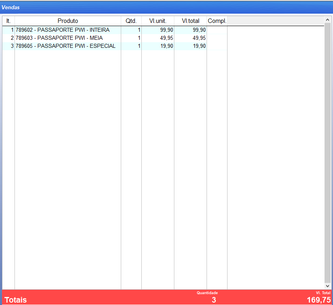Viewport: 333px width, 305px height.
Task: Click the quantity cell of item 2
Action: click(131, 38)
